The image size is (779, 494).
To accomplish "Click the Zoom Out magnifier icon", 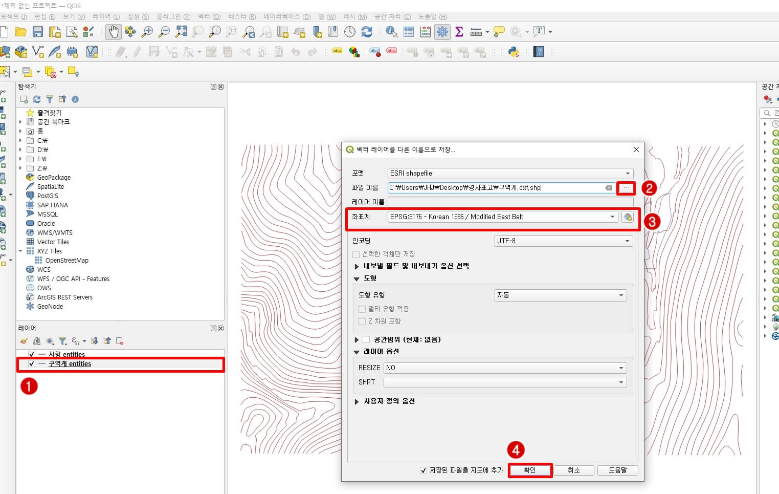I will click(x=164, y=32).
